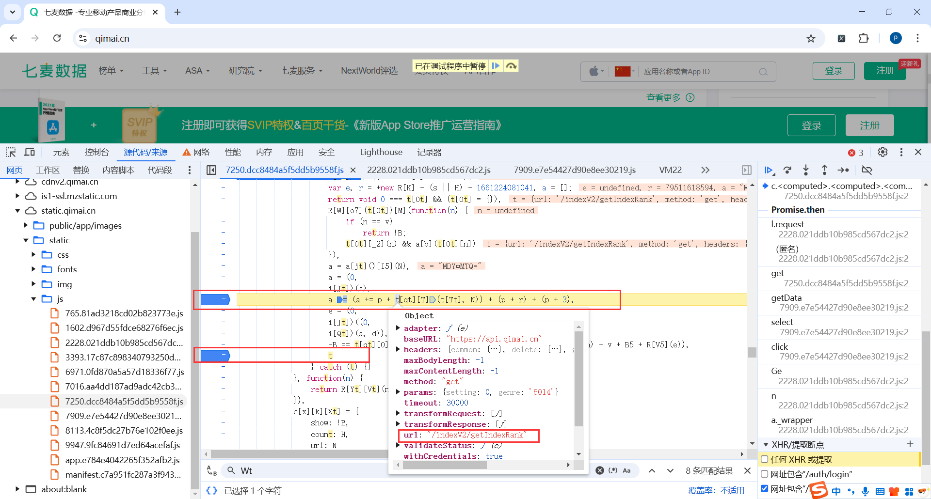Open DevTools settings gear

click(x=883, y=152)
